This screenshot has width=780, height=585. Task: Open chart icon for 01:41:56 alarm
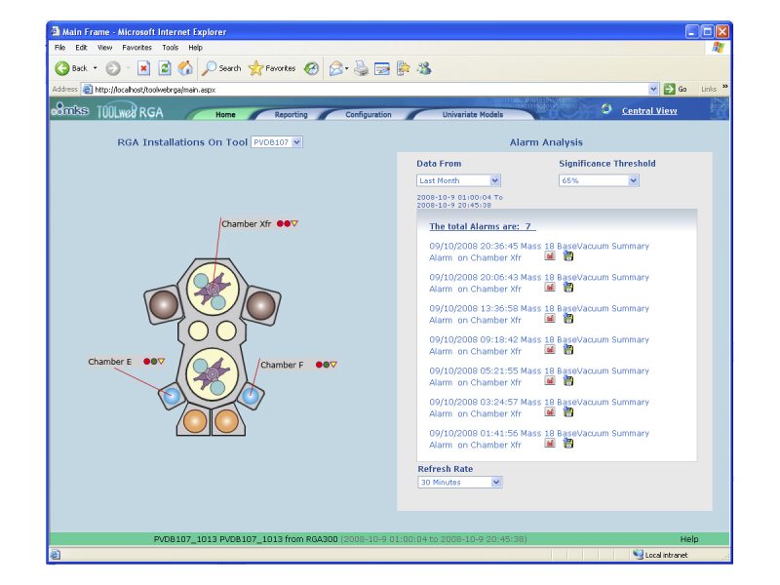point(550,445)
